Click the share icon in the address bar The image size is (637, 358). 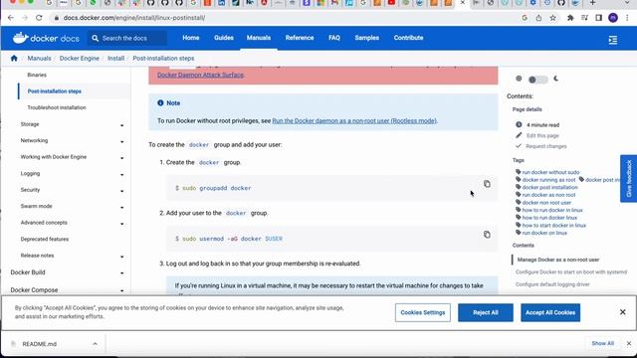(x=538, y=18)
